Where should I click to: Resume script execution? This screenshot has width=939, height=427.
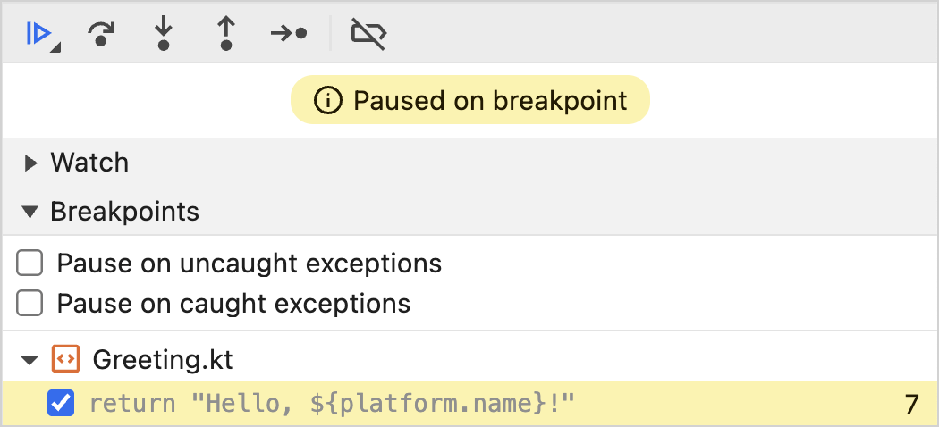[37, 33]
